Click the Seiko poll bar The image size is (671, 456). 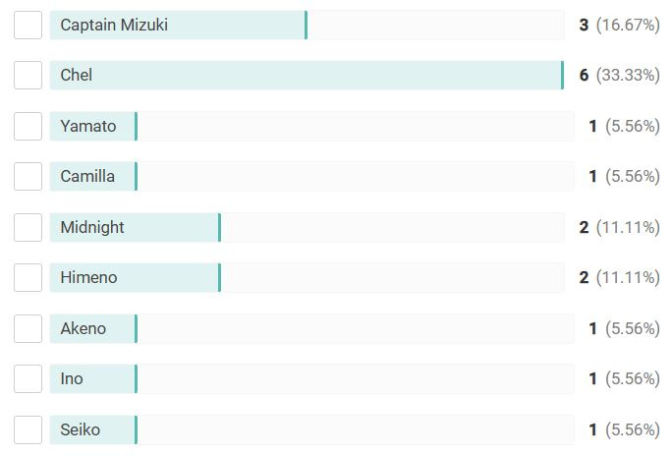(x=312, y=429)
